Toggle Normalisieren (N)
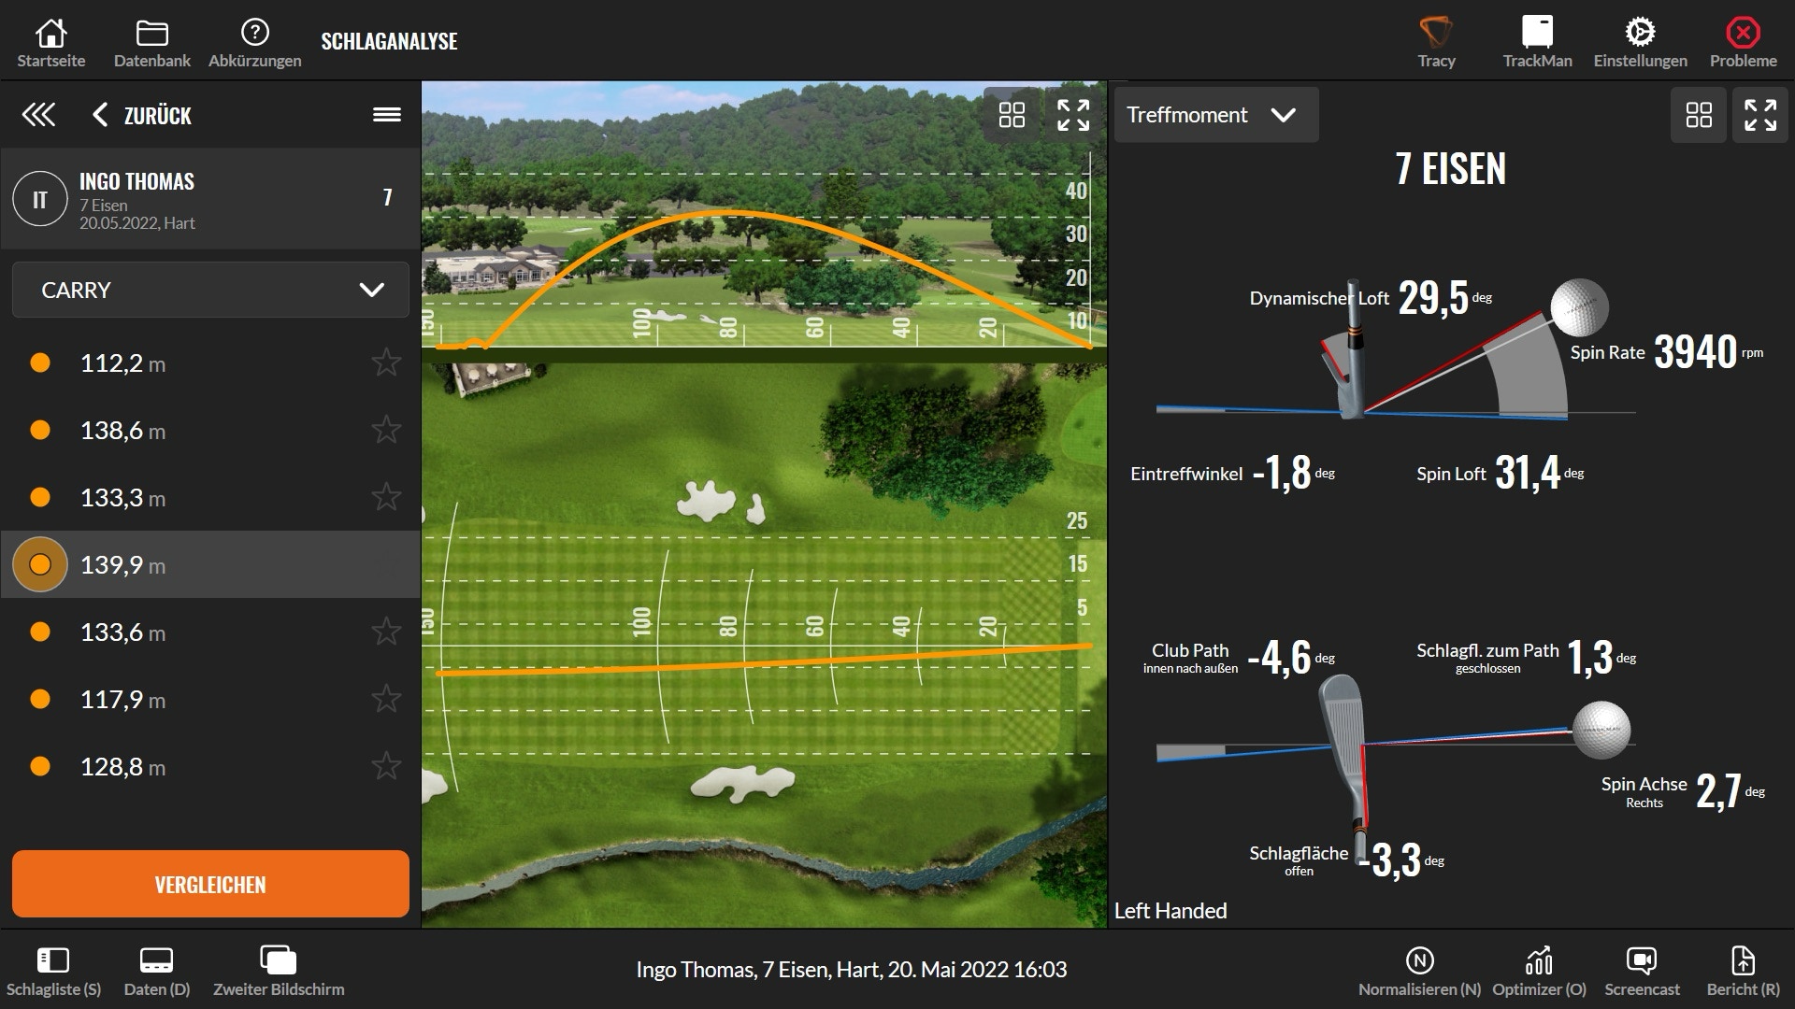This screenshot has height=1009, width=1795. click(x=1419, y=972)
